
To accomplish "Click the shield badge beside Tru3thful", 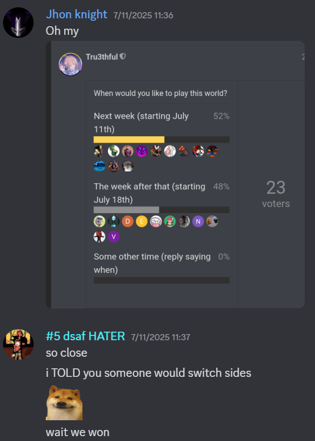I will [123, 57].
